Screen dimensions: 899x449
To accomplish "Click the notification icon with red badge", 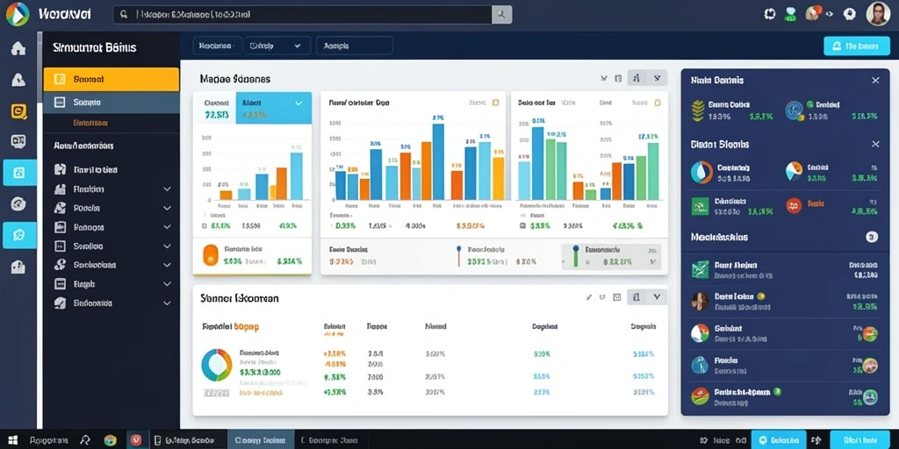I will (x=813, y=14).
